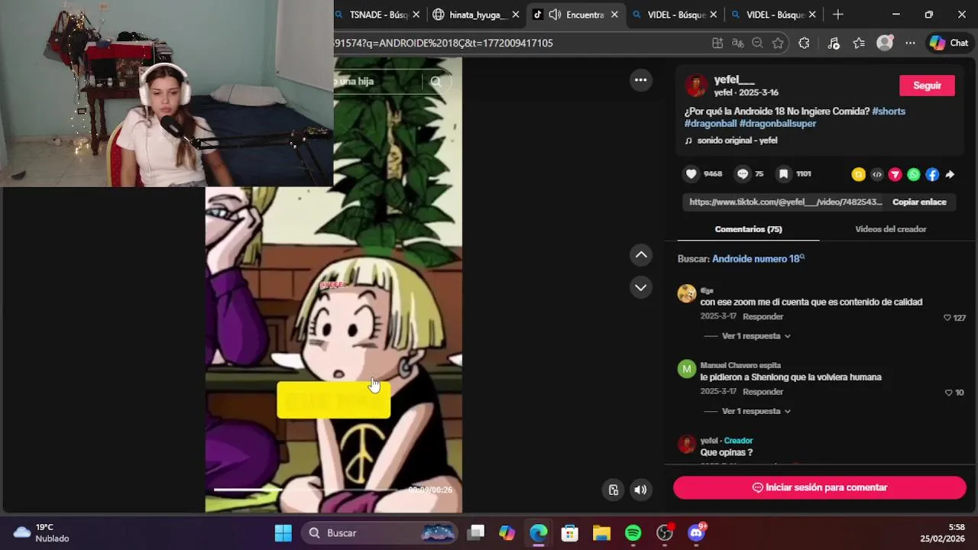The image size is (978, 550).
Task: Open the #shorts hashtag
Action: tap(889, 112)
